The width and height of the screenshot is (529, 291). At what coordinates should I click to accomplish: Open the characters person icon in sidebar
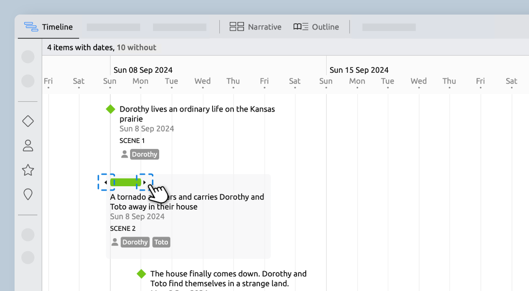[x=28, y=145]
